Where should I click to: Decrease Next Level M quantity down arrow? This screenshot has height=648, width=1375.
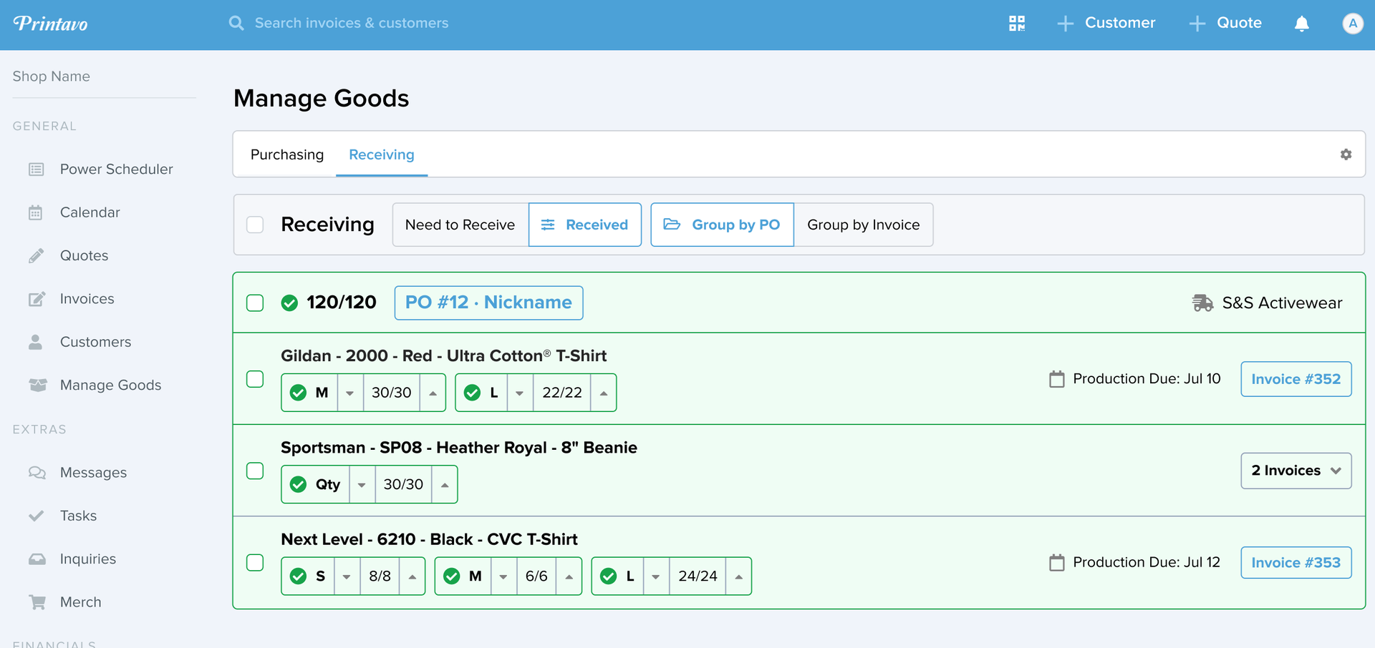click(x=503, y=576)
